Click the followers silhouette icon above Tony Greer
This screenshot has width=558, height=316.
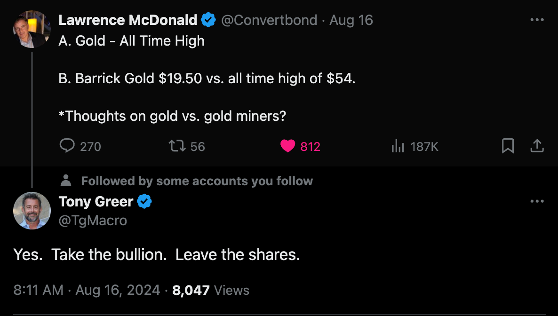(66, 181)
